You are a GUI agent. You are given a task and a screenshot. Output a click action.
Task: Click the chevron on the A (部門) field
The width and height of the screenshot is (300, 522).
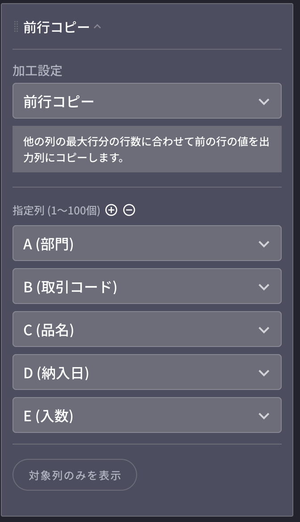264,243
